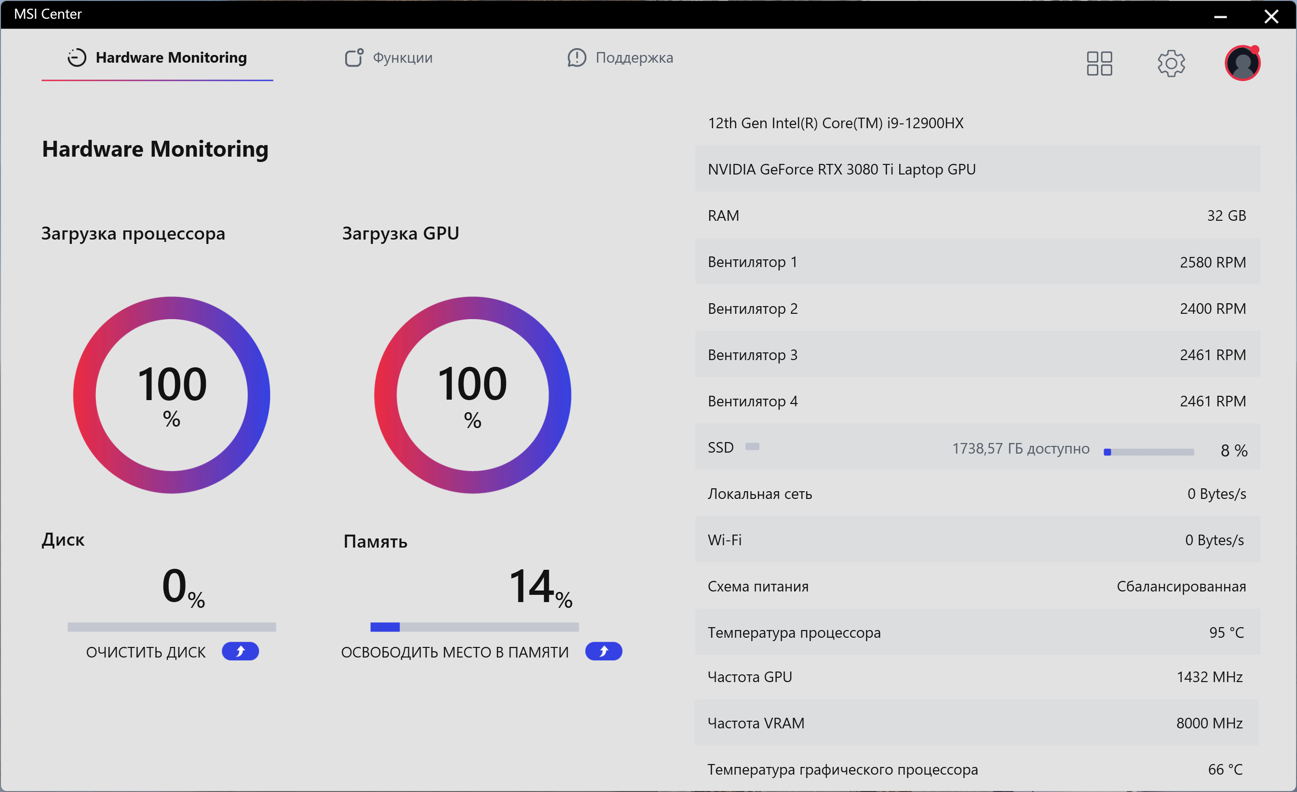Screen dimensions: 1297x792
Task: Open the apps grid view icon
Action: [1099, 64]
